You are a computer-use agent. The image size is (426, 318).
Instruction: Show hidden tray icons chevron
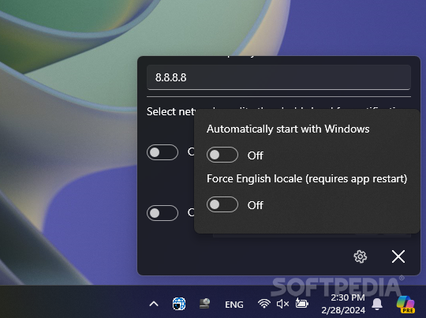tap(154, 304)
